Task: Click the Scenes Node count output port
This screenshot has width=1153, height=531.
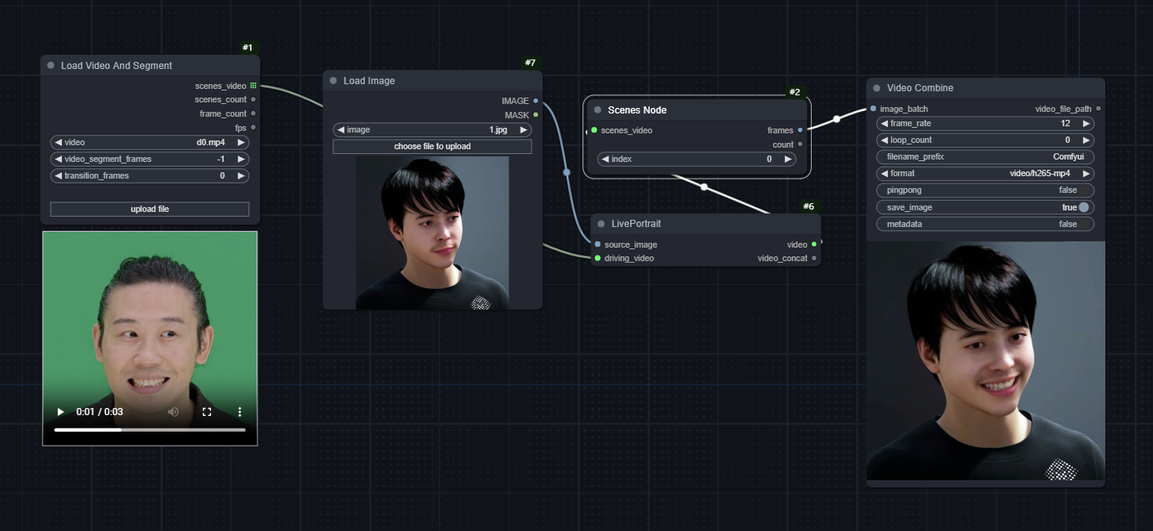Action: coord(800,144)
